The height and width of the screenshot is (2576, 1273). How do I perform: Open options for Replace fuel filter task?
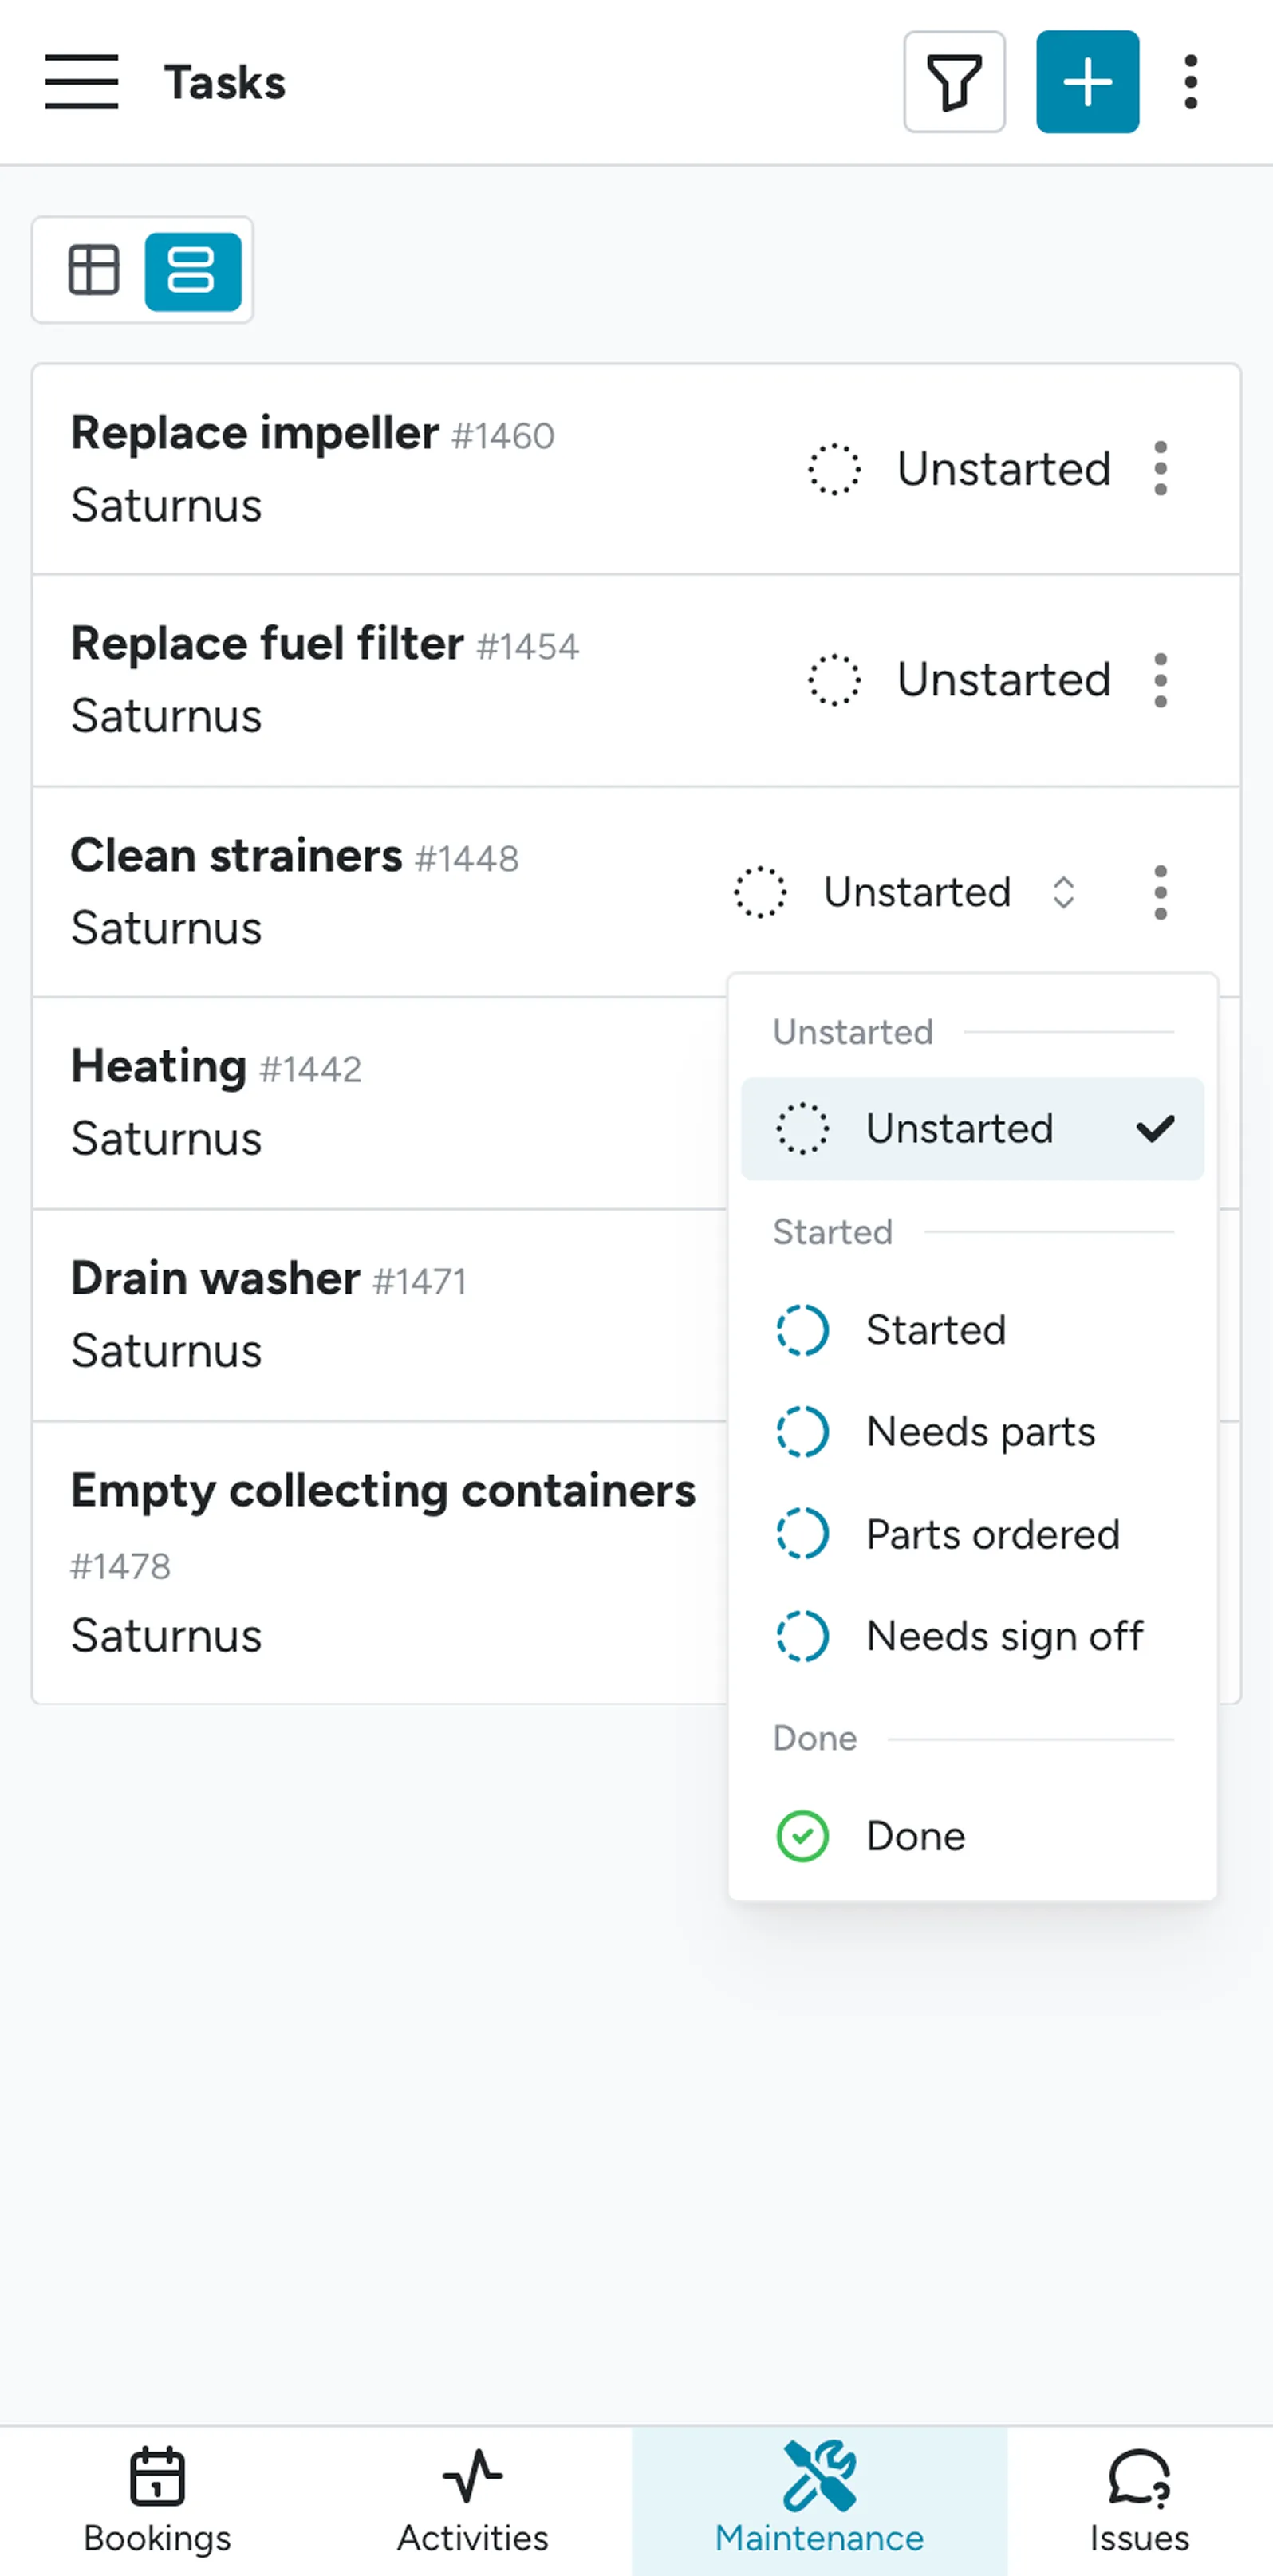pyautogui.click(x=1160, y=679)
